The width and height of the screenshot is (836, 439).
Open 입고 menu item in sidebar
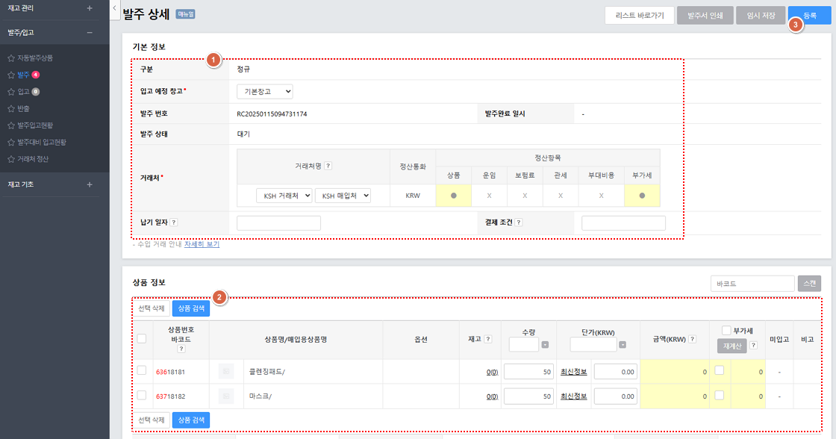click(x=23, y=92)
